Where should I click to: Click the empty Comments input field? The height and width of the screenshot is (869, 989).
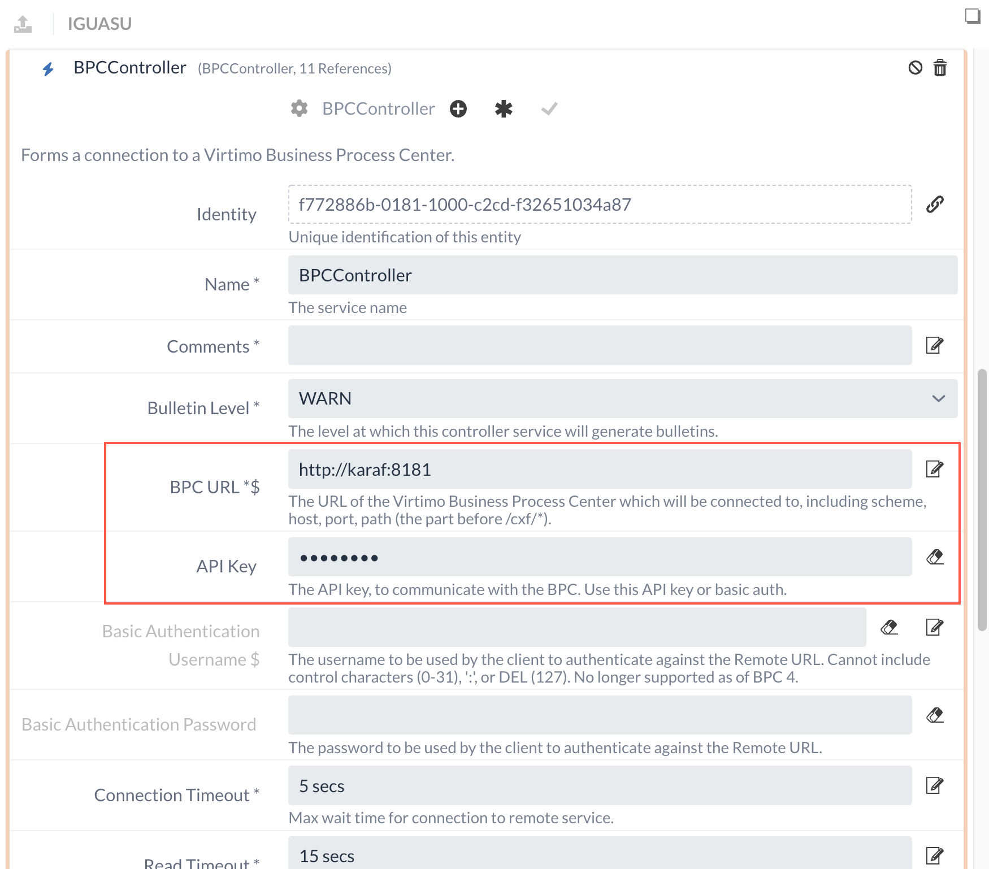(x=600, y=345)
